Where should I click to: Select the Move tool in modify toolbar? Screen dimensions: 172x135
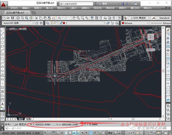168,50
